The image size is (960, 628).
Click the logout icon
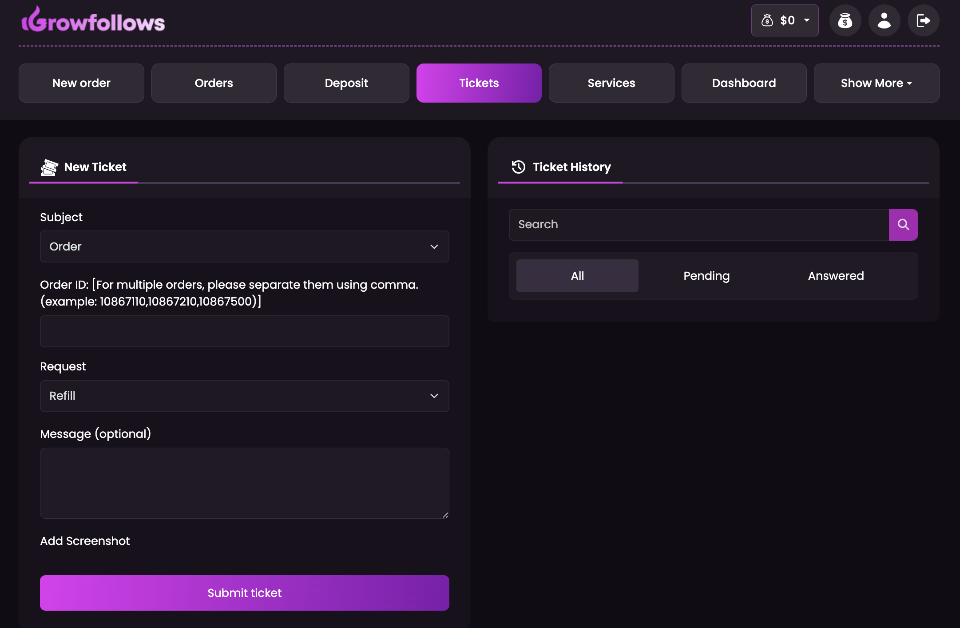click(923, 20)
